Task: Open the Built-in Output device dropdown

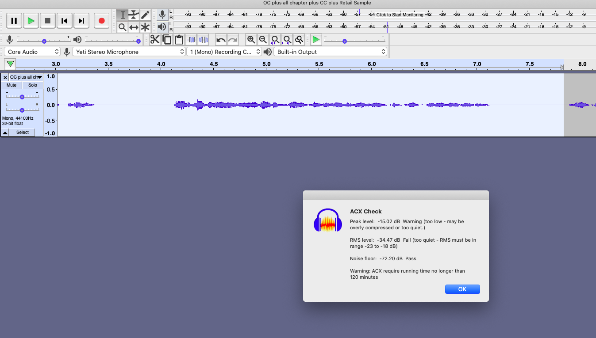Action: [330, 52]
